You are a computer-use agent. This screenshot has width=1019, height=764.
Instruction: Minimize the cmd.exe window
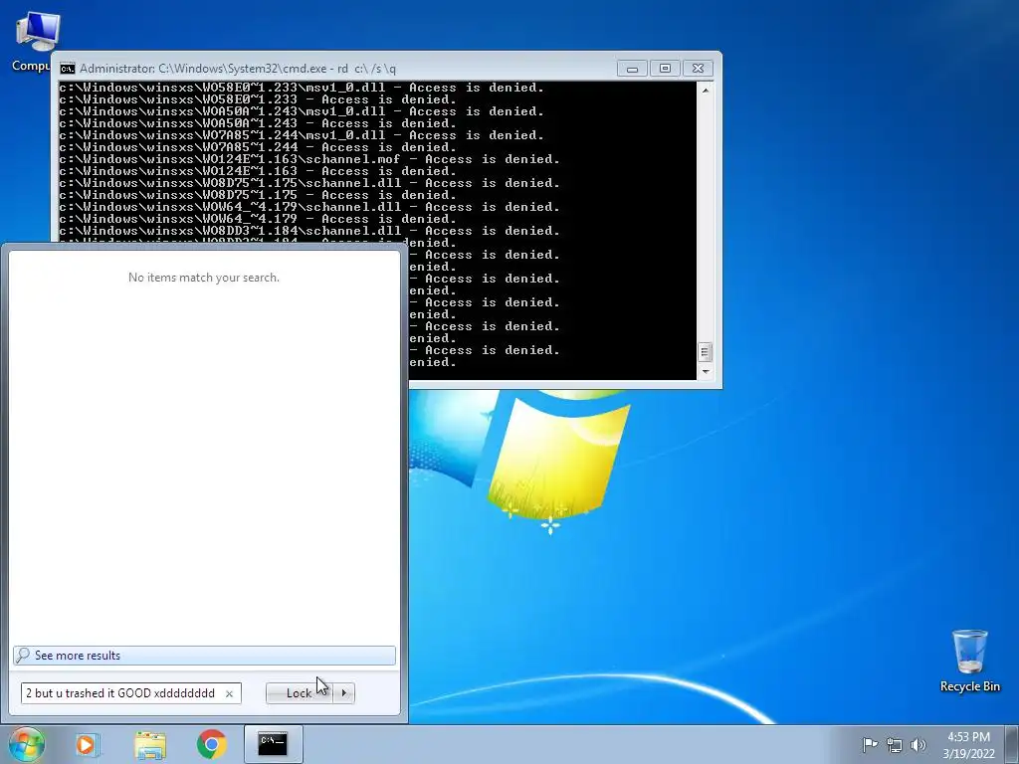[x=632, y=69]
